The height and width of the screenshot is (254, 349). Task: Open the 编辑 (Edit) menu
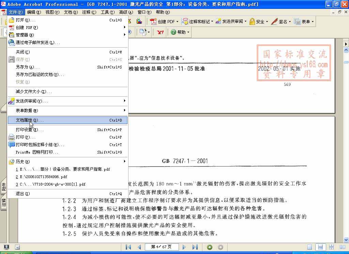34,12
